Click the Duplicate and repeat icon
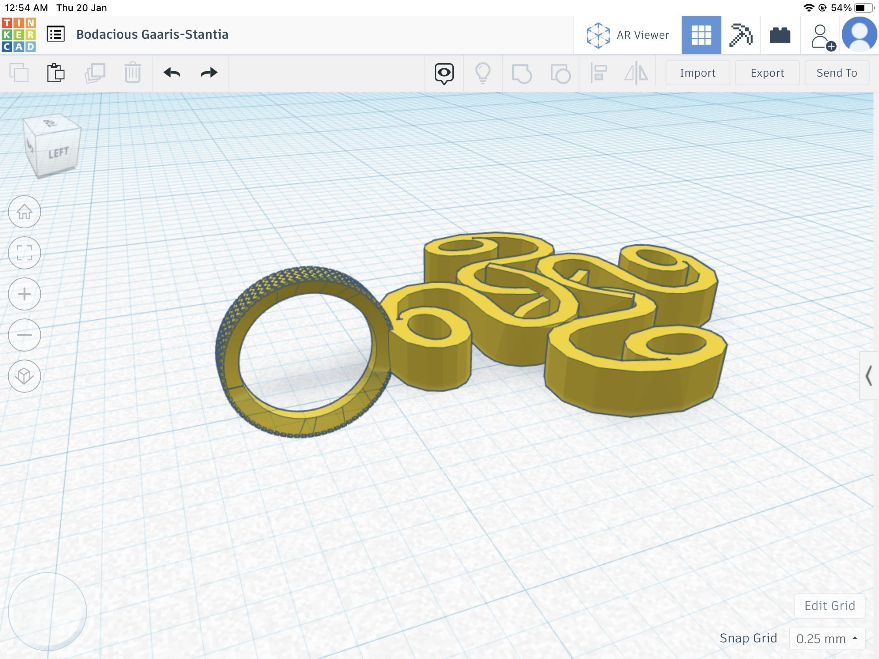Image resolution: width=879 pixels, height=659 pixels. click(94, 73)
